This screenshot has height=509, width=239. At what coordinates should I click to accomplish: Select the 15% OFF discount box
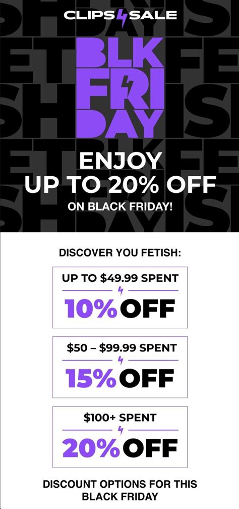pyautogui.click(x=120, y=367)
